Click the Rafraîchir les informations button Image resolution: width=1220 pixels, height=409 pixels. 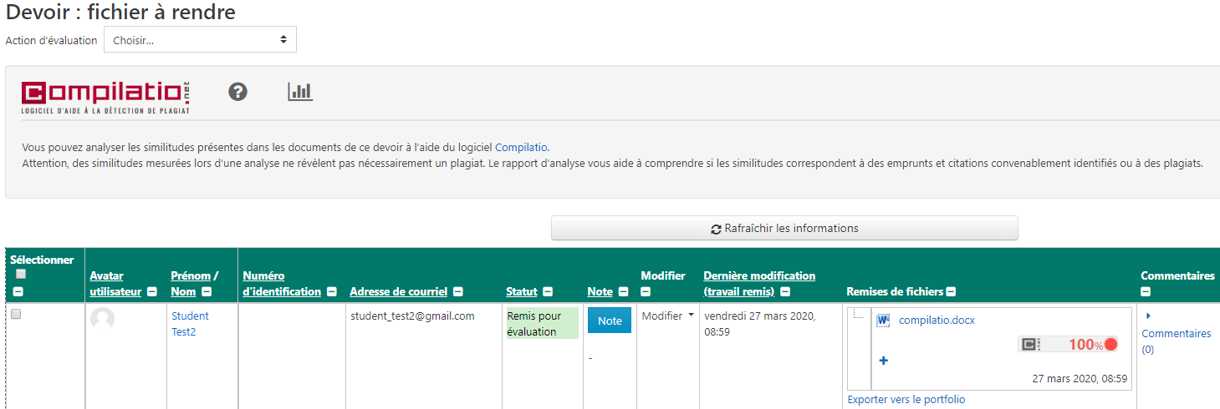[x=784, y=229]
